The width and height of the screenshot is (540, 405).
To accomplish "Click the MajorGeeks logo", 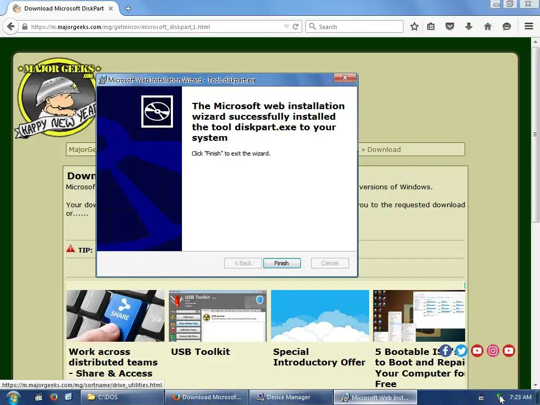I will tap(57, 98).
